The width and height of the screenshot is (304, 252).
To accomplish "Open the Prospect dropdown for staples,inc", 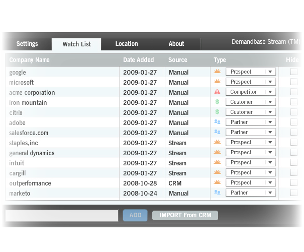I will (251, 142).
